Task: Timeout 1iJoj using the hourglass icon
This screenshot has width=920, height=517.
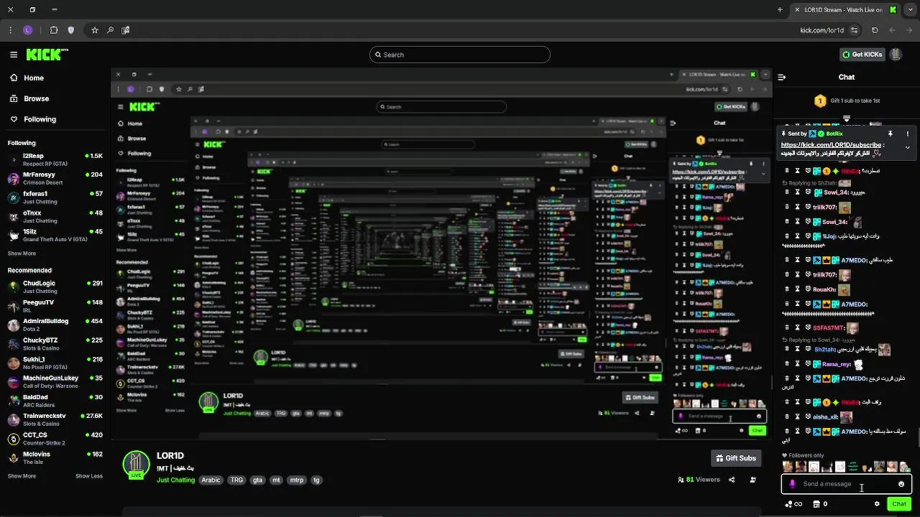Action: 797,236
